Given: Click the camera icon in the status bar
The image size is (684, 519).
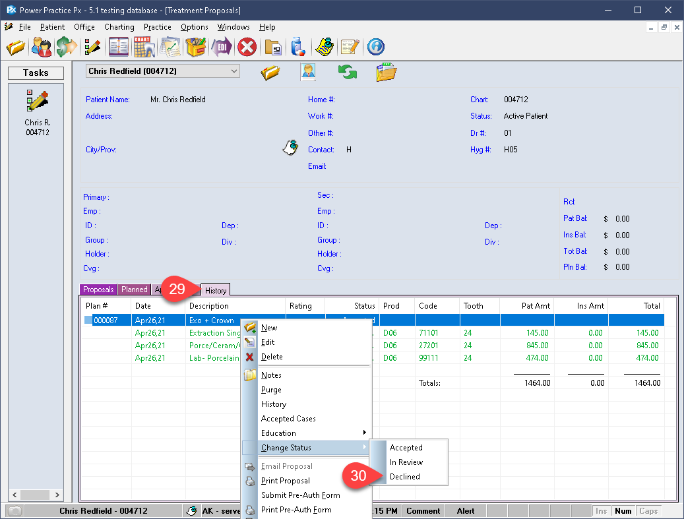Looking at the screenshot, I should tap(15, 510).
